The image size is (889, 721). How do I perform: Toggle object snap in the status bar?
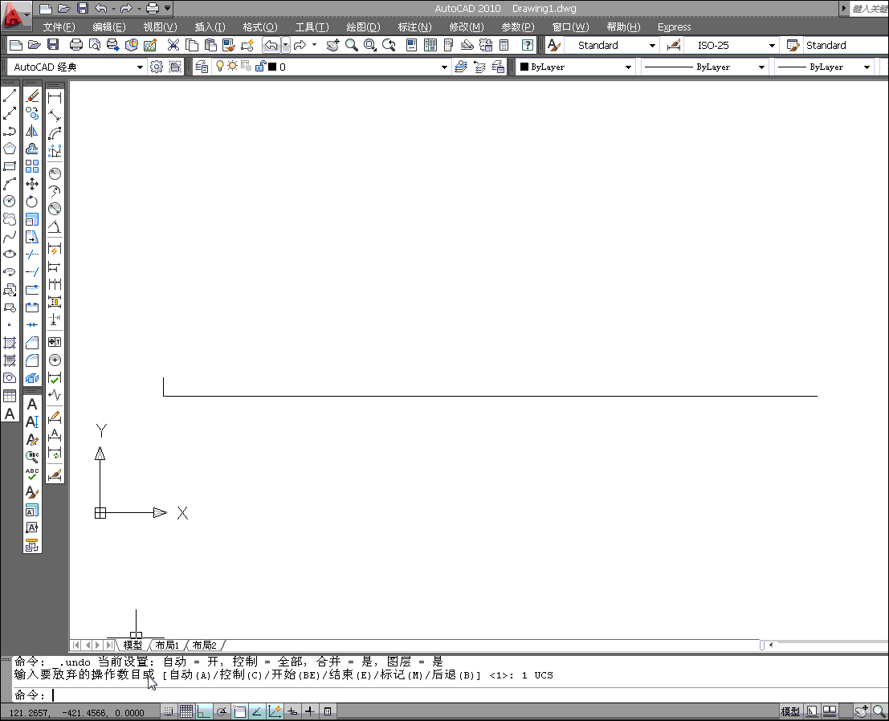(x=239, y=711)
